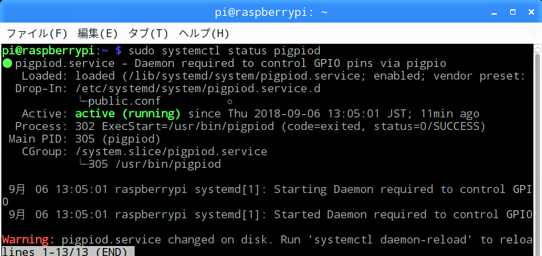Open the タブ(T) menu
This screenshot has height=256, width=542.
[149, 34]
